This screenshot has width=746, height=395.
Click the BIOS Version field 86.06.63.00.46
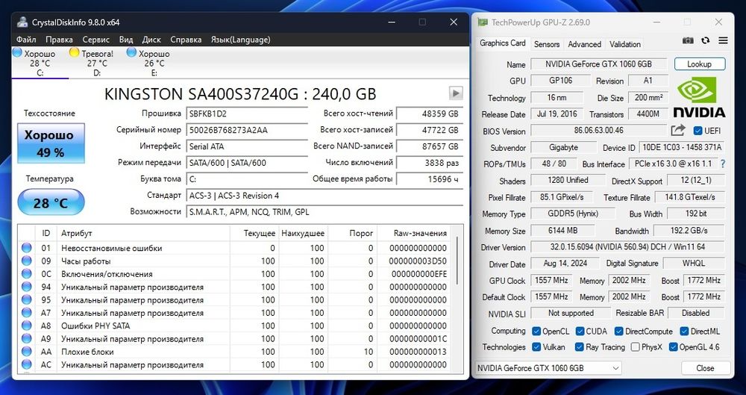point(598,130)
